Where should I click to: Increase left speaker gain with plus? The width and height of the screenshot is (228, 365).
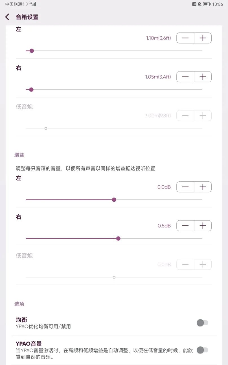203,187
